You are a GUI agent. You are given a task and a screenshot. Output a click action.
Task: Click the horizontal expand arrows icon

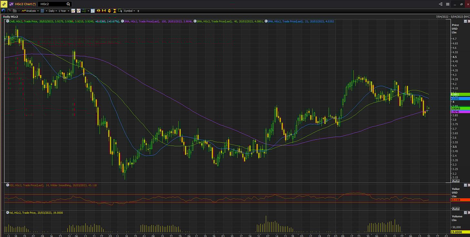pos(99,11)
